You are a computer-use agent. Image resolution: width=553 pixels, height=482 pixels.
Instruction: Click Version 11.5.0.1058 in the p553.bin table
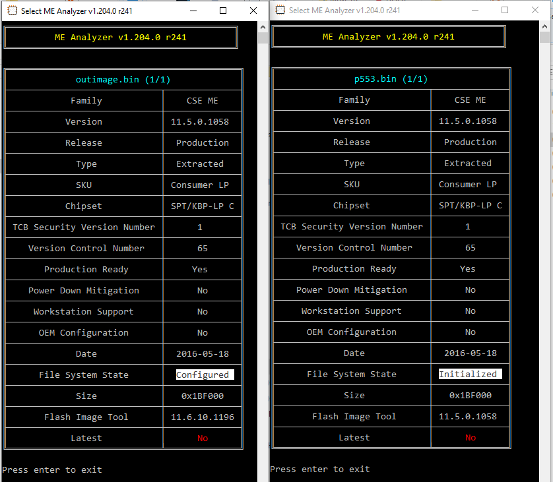[x=468, y=121]
